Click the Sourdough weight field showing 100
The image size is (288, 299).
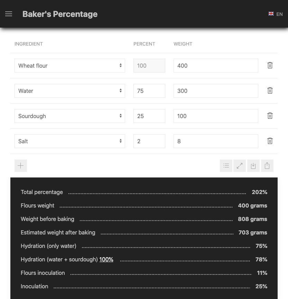[216, 116]
